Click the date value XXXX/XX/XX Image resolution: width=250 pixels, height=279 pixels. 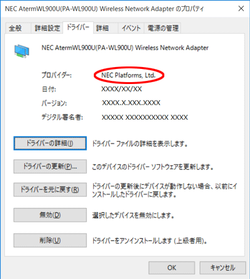122,89
